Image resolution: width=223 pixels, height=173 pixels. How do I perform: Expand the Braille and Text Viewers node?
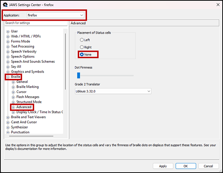pyautogui.click(x=8, y=117)
